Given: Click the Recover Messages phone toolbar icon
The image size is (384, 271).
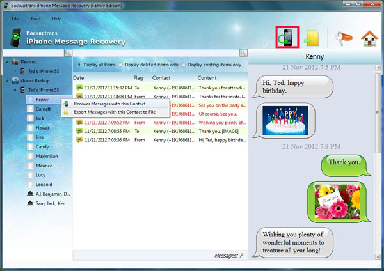Looking at the screenshot, I should pyautogui.click(x=287, y=37).
